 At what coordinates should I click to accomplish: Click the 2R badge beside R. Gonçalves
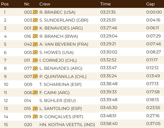(x=35, y=117)
